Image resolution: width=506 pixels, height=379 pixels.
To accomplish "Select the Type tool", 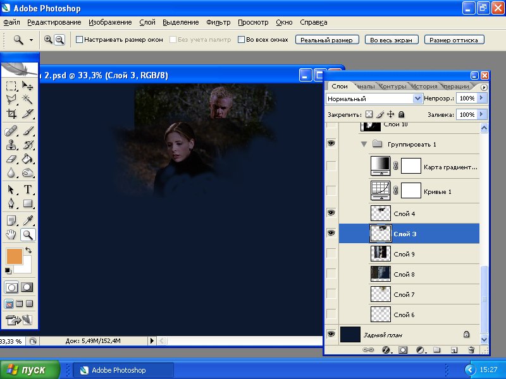I will coord(28,189).
